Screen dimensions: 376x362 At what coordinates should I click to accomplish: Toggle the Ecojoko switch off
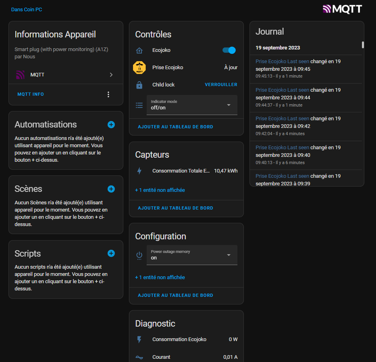point(229,50)
